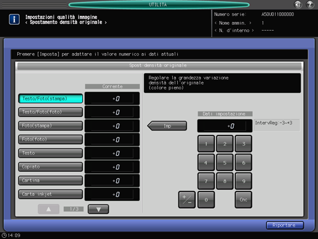Open the help question mark icon

[x=310, y=4]
